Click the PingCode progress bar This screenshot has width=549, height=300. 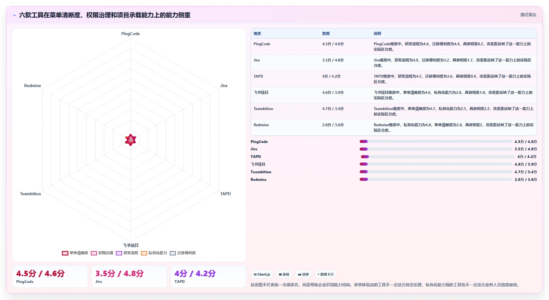click(436, 141)
